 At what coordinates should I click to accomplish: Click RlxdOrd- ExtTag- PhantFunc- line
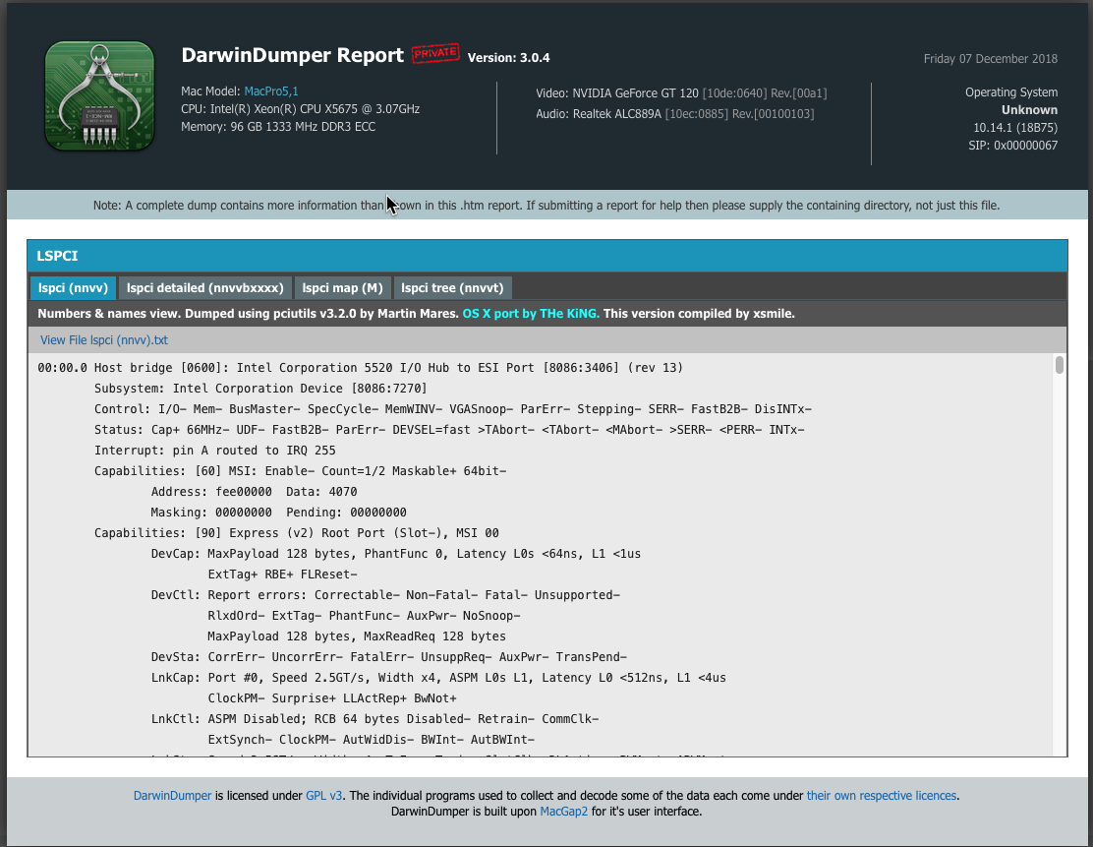[x=364, y=616]
